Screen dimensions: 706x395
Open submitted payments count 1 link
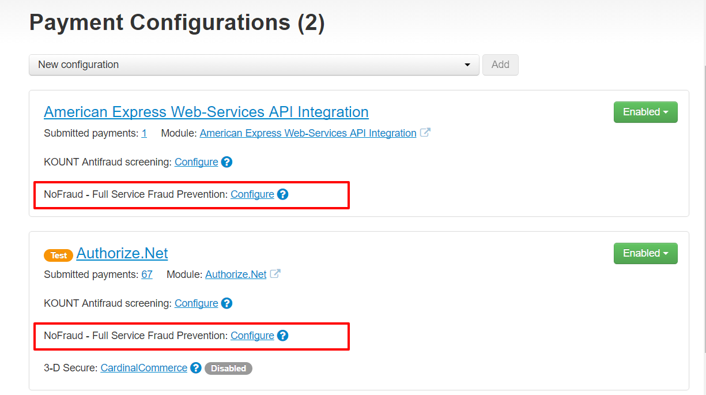[144, 133]
